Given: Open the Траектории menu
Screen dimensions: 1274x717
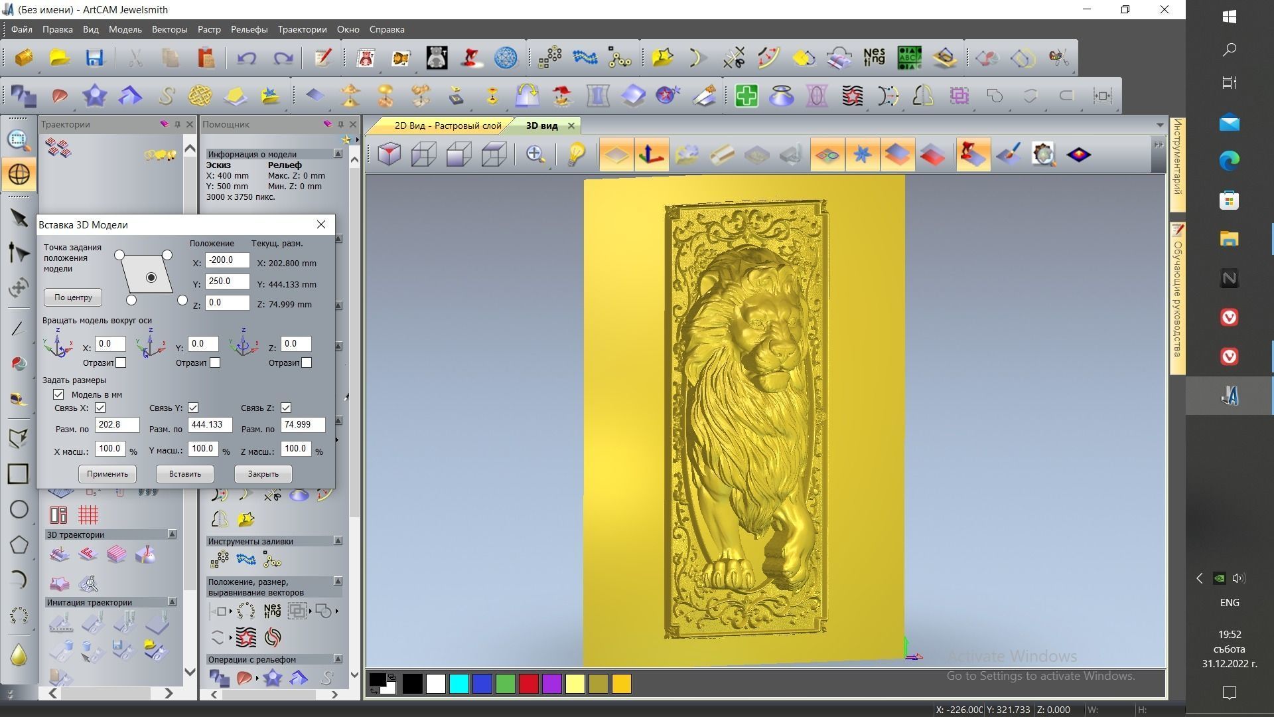Looking at the screenshot, I should [x=302, y=29].
